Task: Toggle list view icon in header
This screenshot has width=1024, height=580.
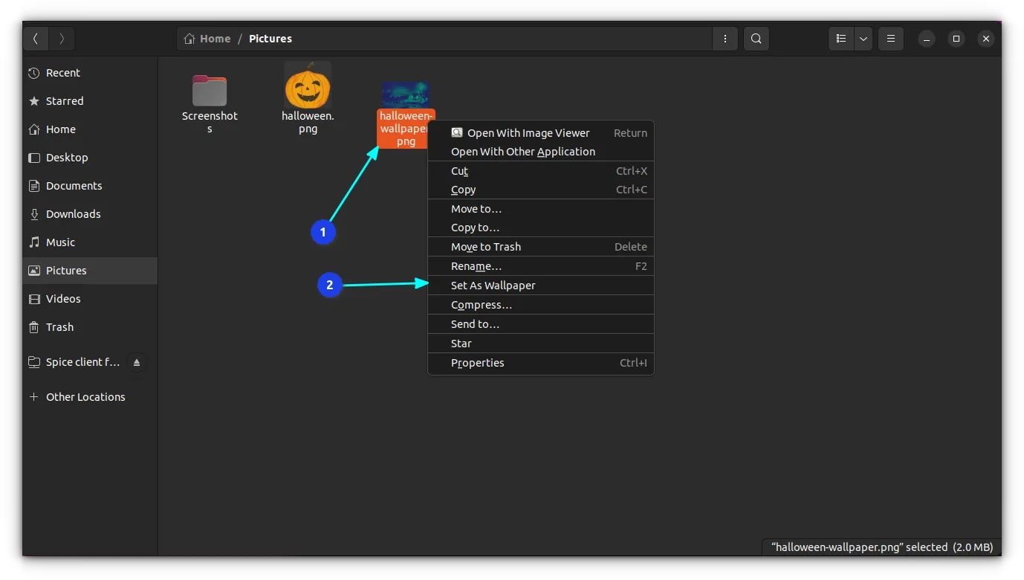Action: pyautogui.click(x=841, y=39)
